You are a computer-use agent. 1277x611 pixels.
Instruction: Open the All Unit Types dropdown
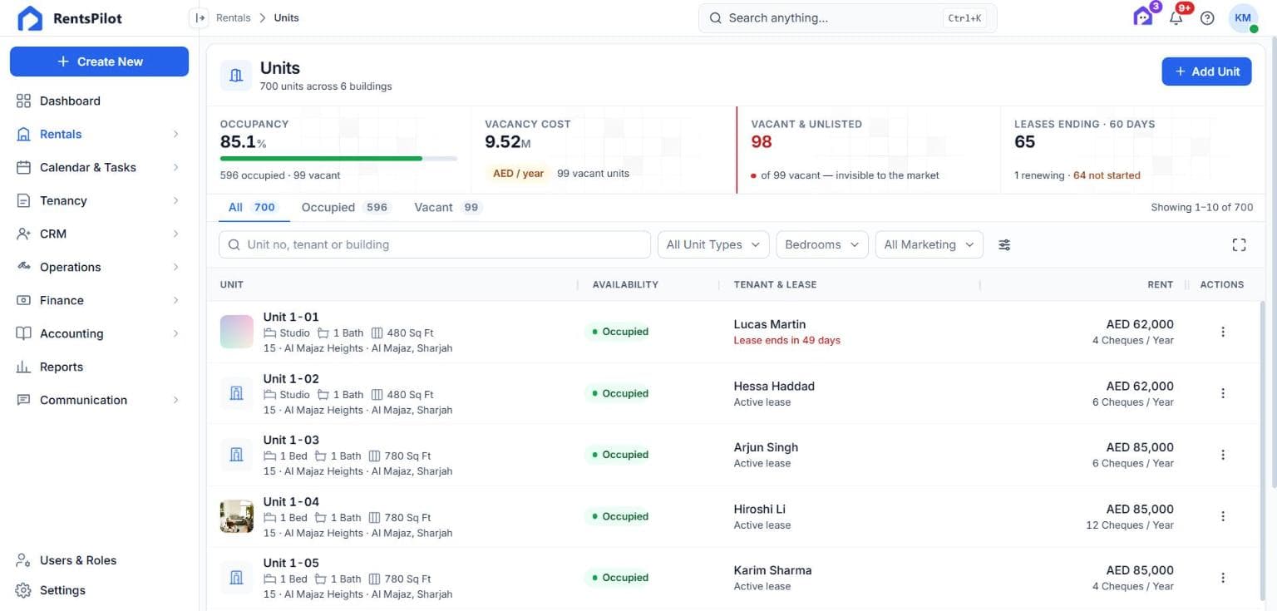coord(713,244)
